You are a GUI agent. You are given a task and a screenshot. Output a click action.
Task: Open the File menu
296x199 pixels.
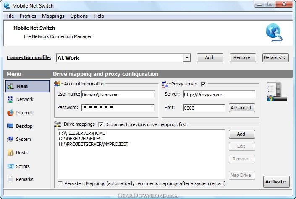(x=10, y=16)
